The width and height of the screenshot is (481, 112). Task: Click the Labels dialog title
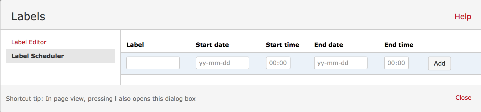[28, 17]
